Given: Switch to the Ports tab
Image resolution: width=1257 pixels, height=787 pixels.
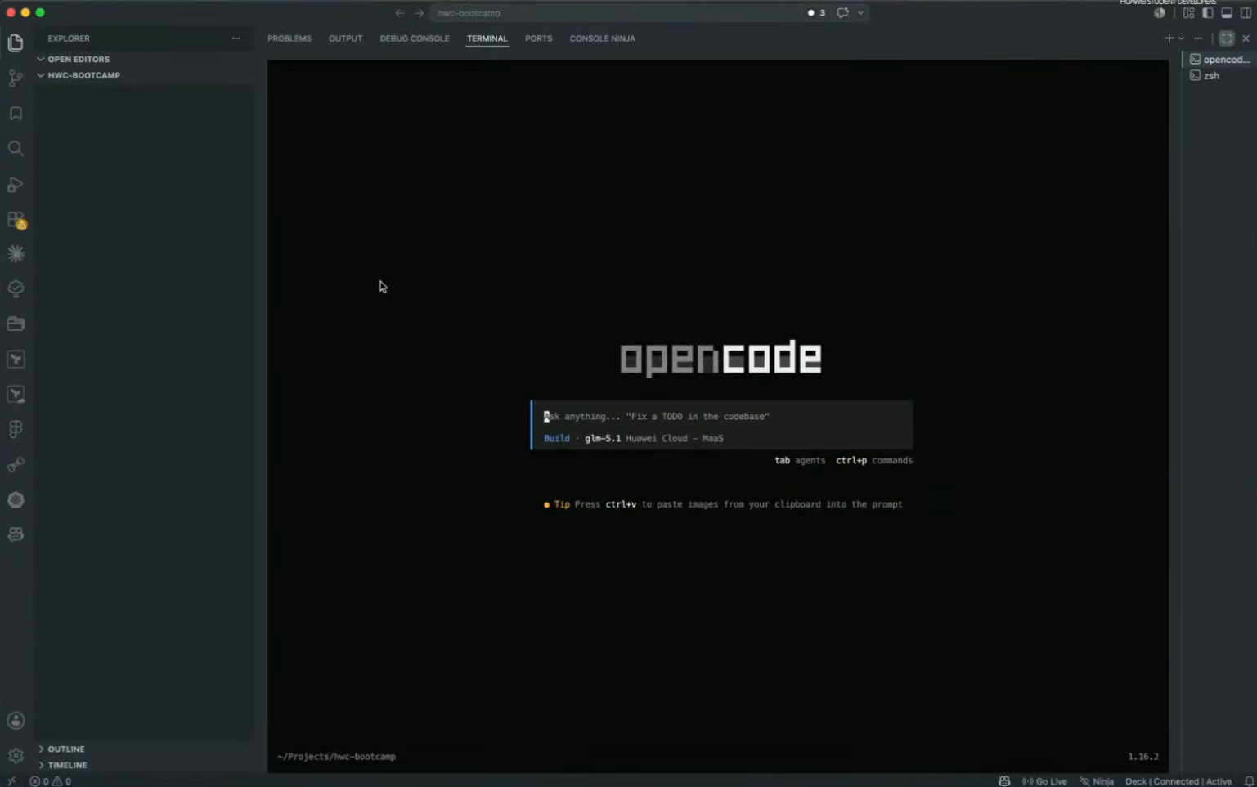Looking at the screenshot, I should [538, 38].
